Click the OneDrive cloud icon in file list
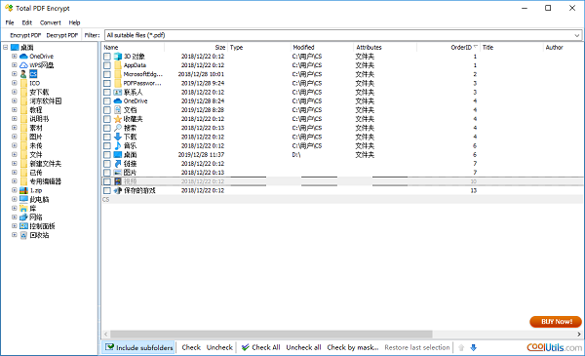Viewport: 585px width, 356px height. [118, 101]
